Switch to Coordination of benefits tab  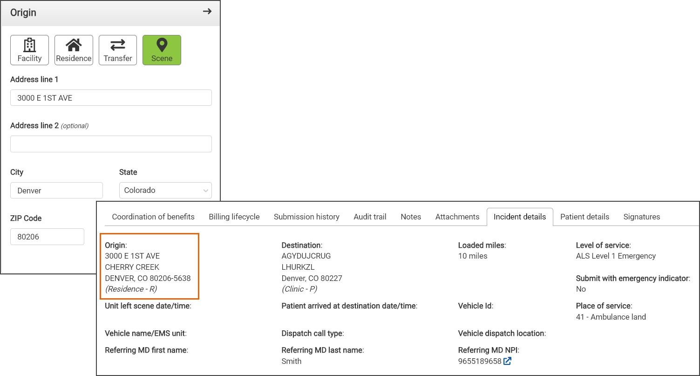tap(153, 217)
